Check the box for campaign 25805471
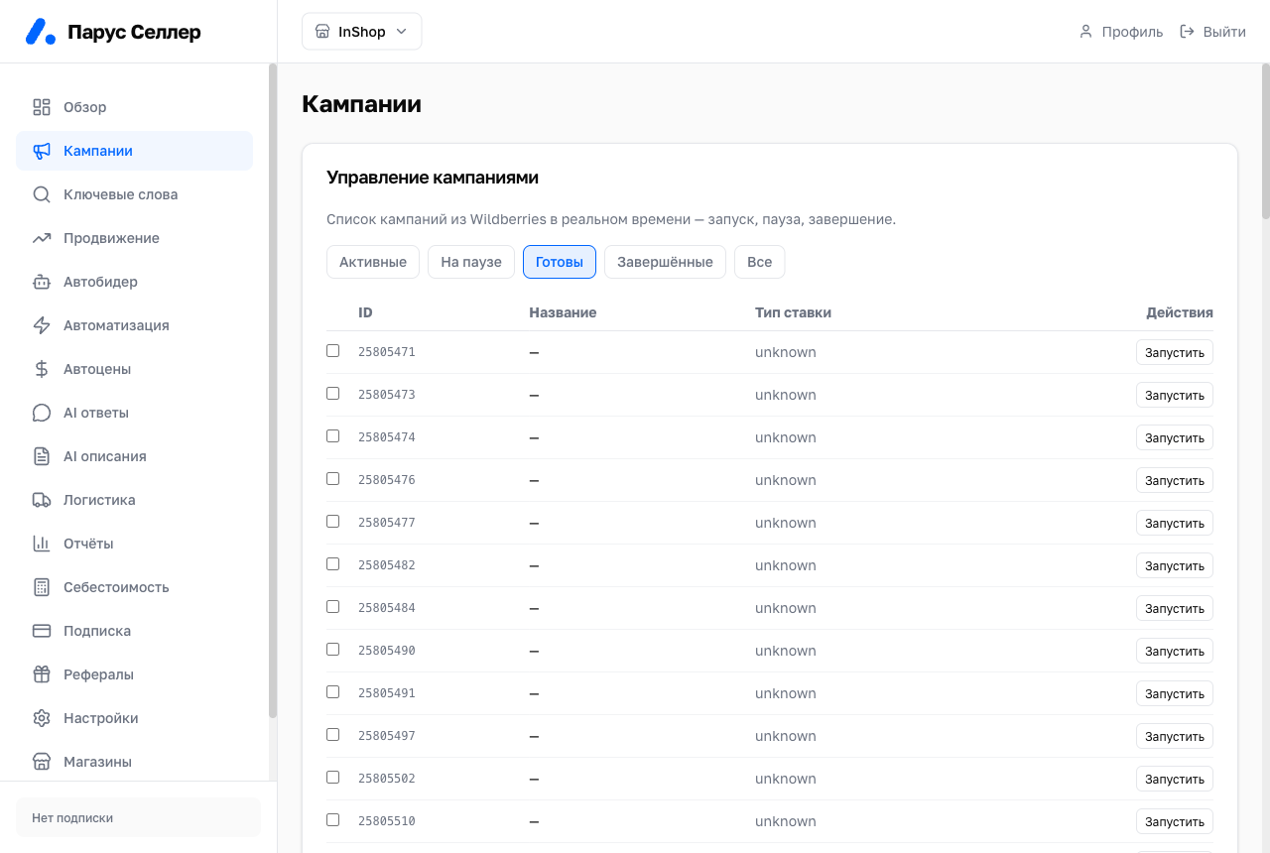 (x=333, y=351)
